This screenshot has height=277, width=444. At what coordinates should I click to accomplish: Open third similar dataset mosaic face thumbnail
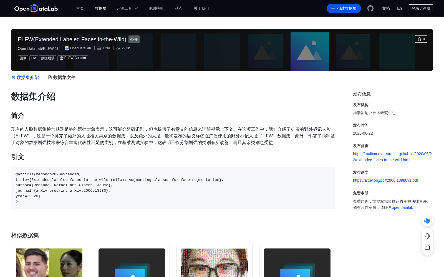(215, 263)
